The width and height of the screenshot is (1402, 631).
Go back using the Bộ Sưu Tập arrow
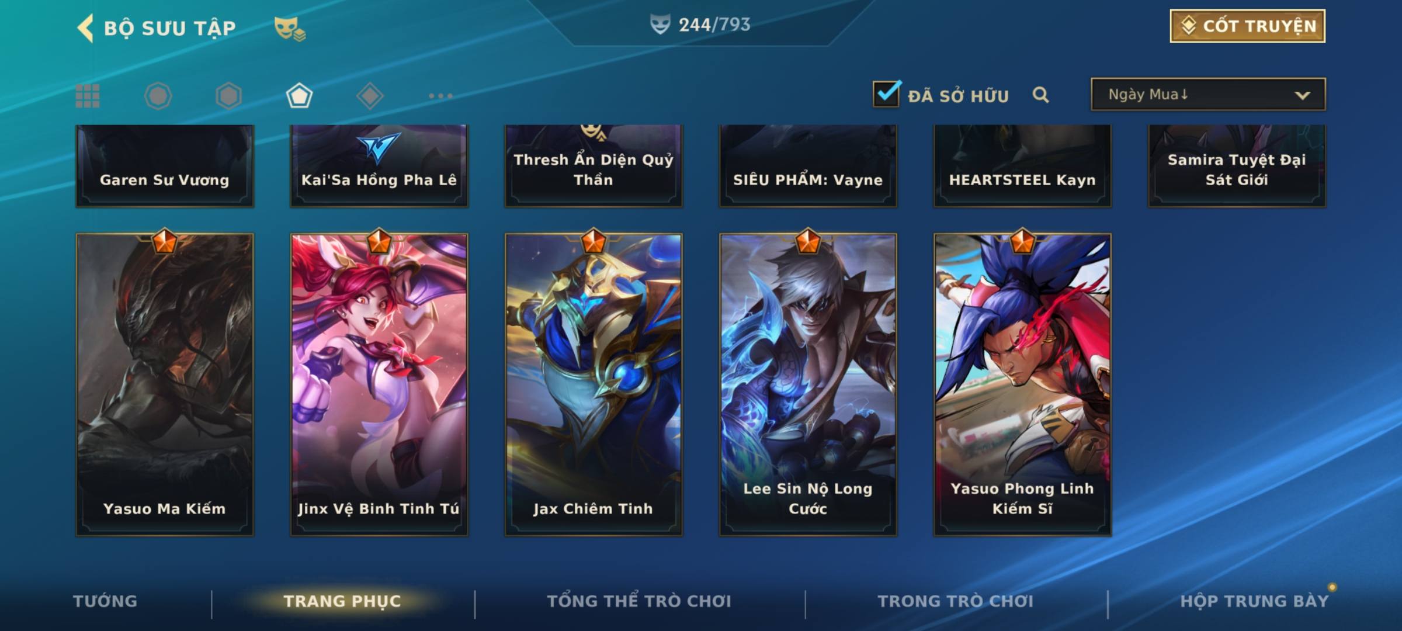click(x=85, y=27)
